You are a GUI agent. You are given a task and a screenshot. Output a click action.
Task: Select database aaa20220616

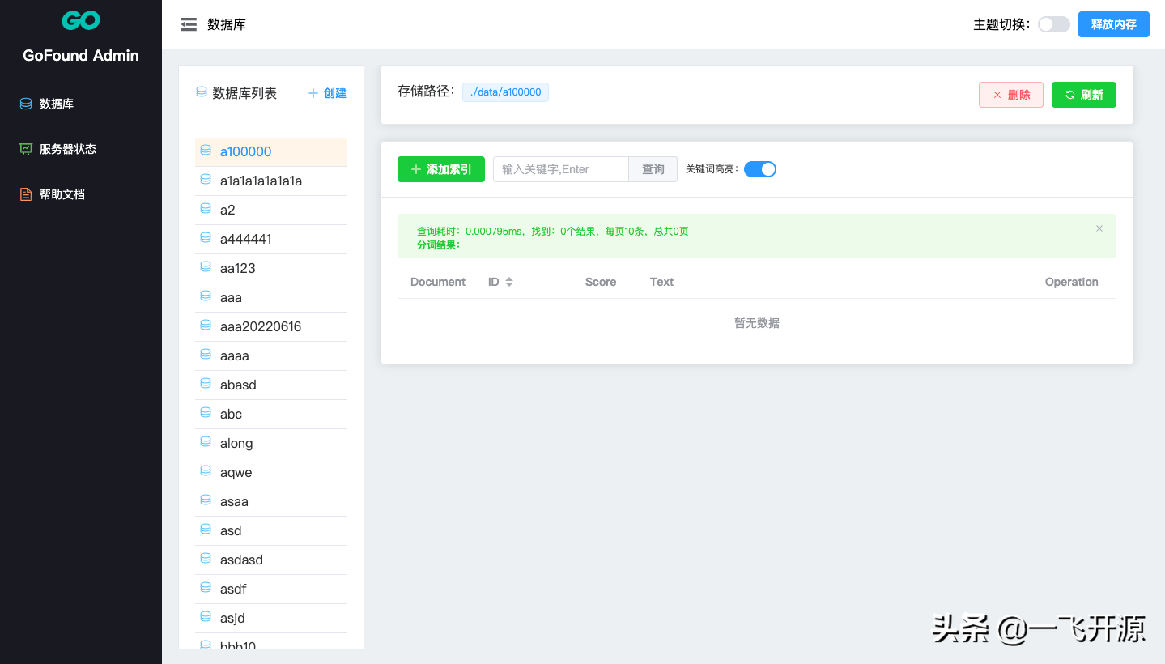click(x=271, y=326)
